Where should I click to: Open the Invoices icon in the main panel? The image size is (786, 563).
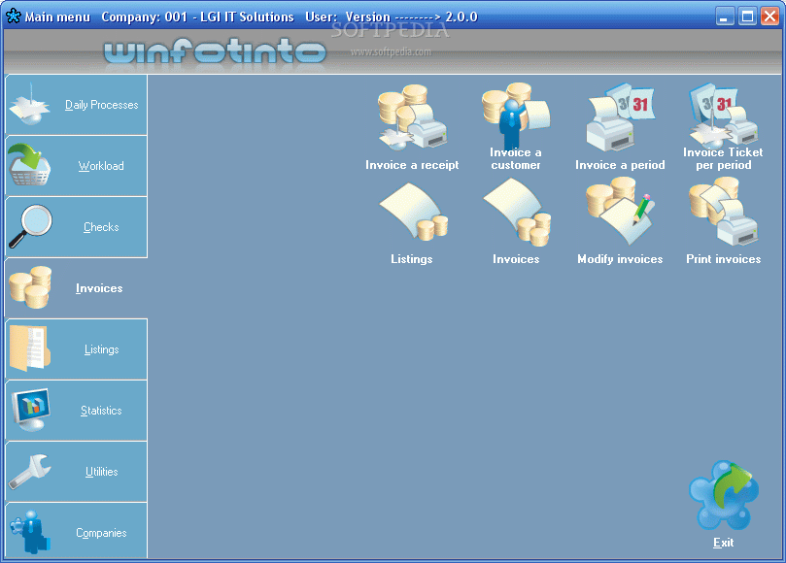click(x=517, y=213)
